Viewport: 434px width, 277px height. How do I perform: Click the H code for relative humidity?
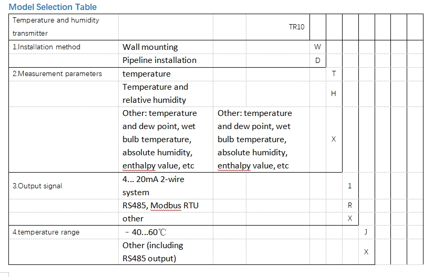coord(334,93)
